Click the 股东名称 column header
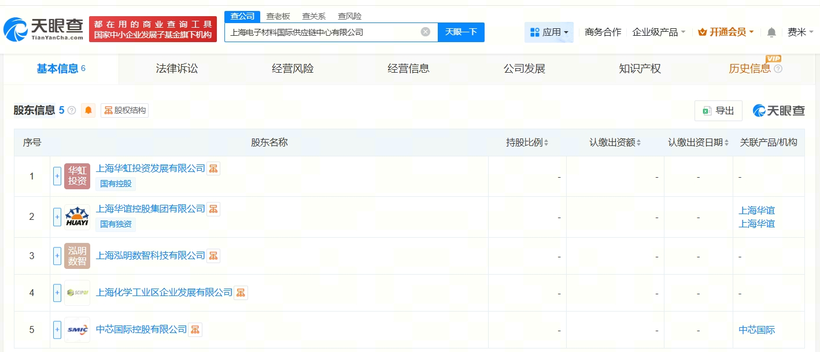The height and width of the screenshot is (352, 820). tap(269, 143)
